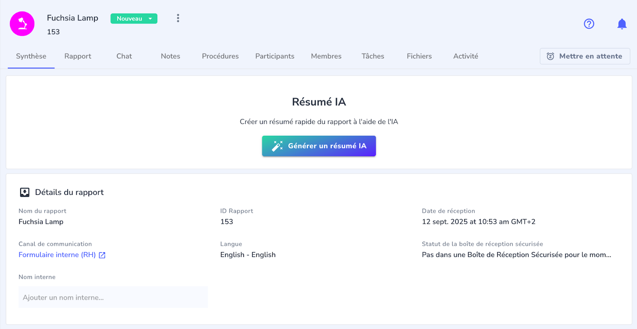
Task: Open the Chat tab
Action: click(124, 56)
